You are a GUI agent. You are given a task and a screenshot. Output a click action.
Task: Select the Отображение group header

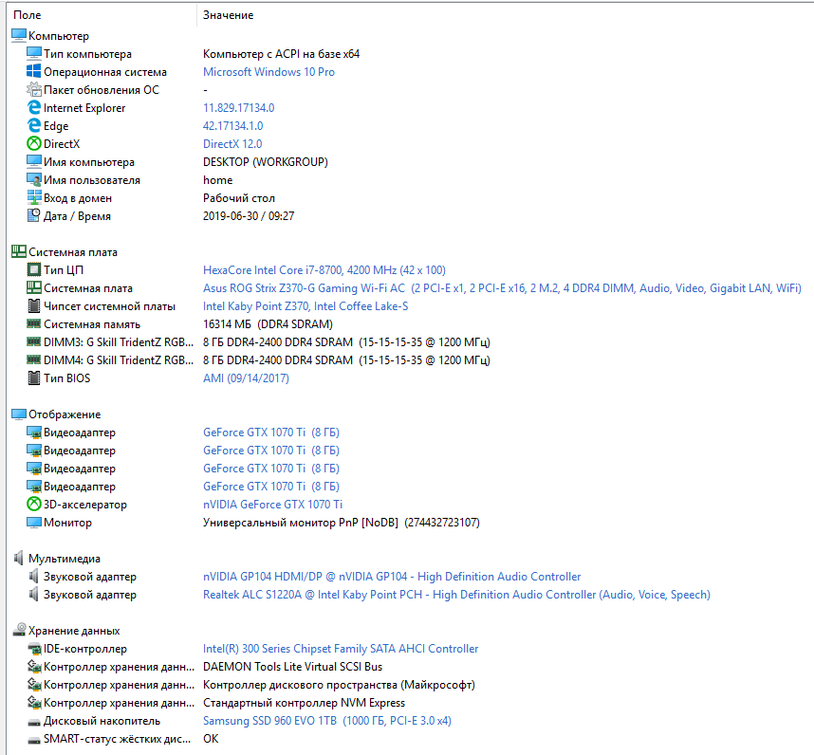(64, 414)
